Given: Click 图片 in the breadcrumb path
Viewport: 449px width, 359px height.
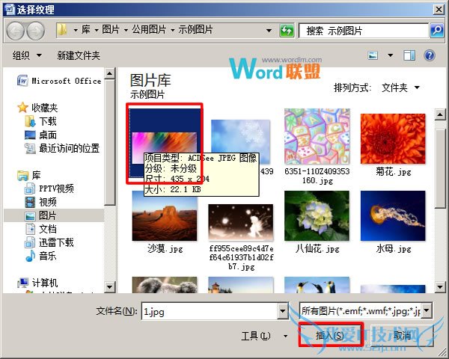Looking at the screenshot, I should point(111,30).
